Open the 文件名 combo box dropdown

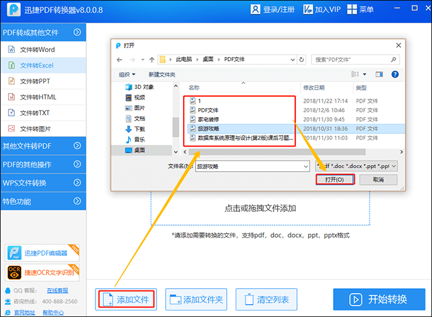pyautogui.click(x=306, y=166)
